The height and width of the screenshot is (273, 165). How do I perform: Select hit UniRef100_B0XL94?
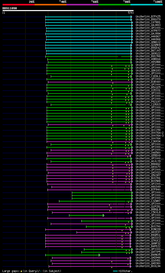[x=148, y=266]
